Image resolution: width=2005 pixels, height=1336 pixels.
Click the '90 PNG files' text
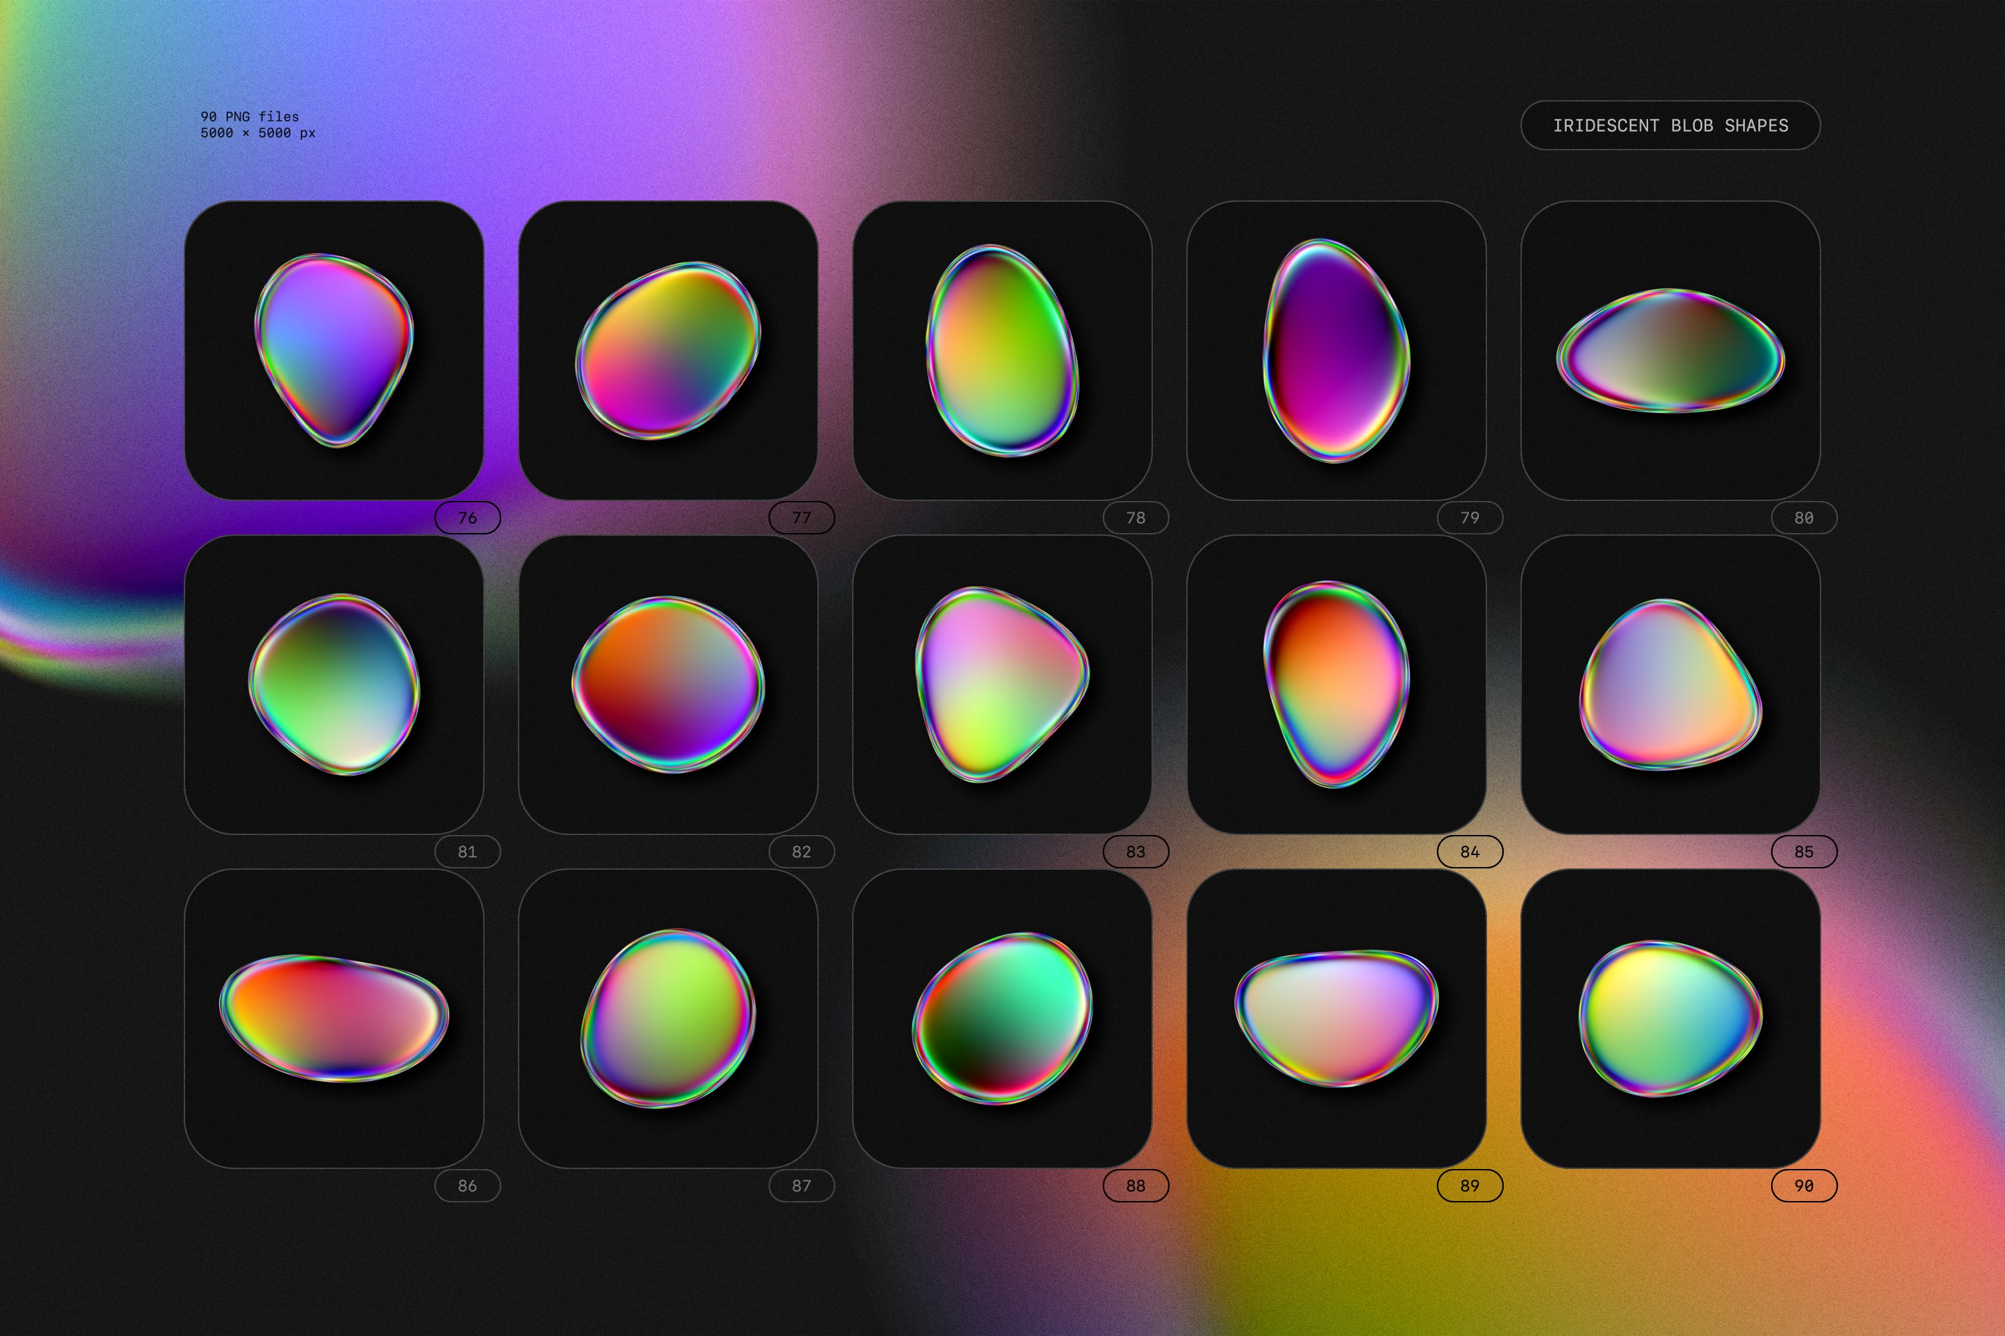[250, 116]
